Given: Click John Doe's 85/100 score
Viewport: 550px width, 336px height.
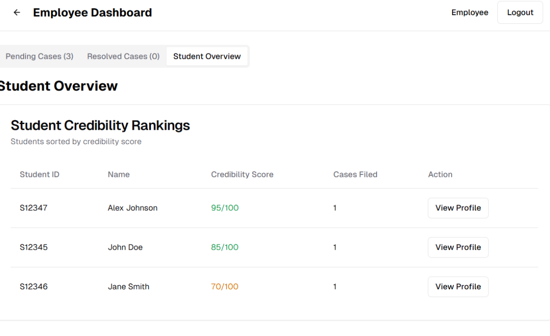Looking at the screenshot, I should (225, 247).
